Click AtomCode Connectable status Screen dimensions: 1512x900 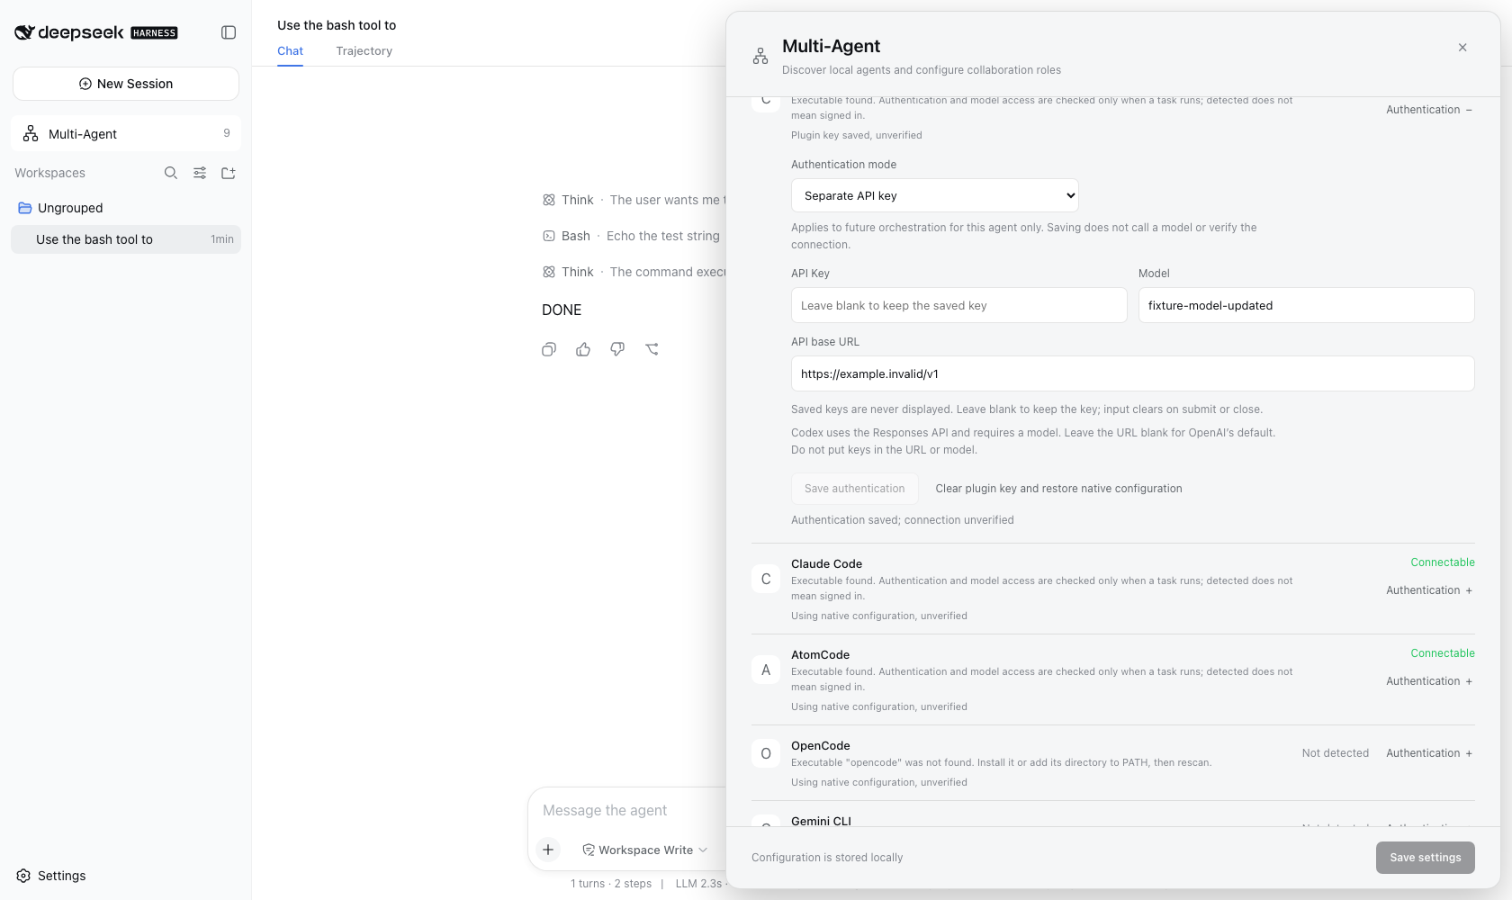click(1443, 653)
